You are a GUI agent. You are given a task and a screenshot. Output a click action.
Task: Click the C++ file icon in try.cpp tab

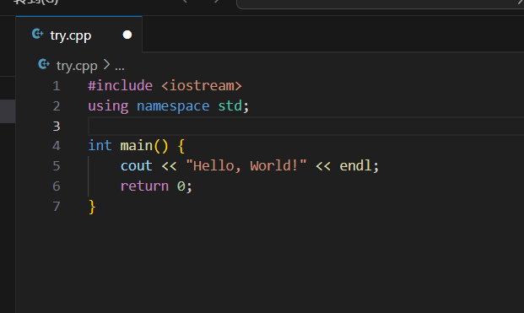(x=37, y=34)
